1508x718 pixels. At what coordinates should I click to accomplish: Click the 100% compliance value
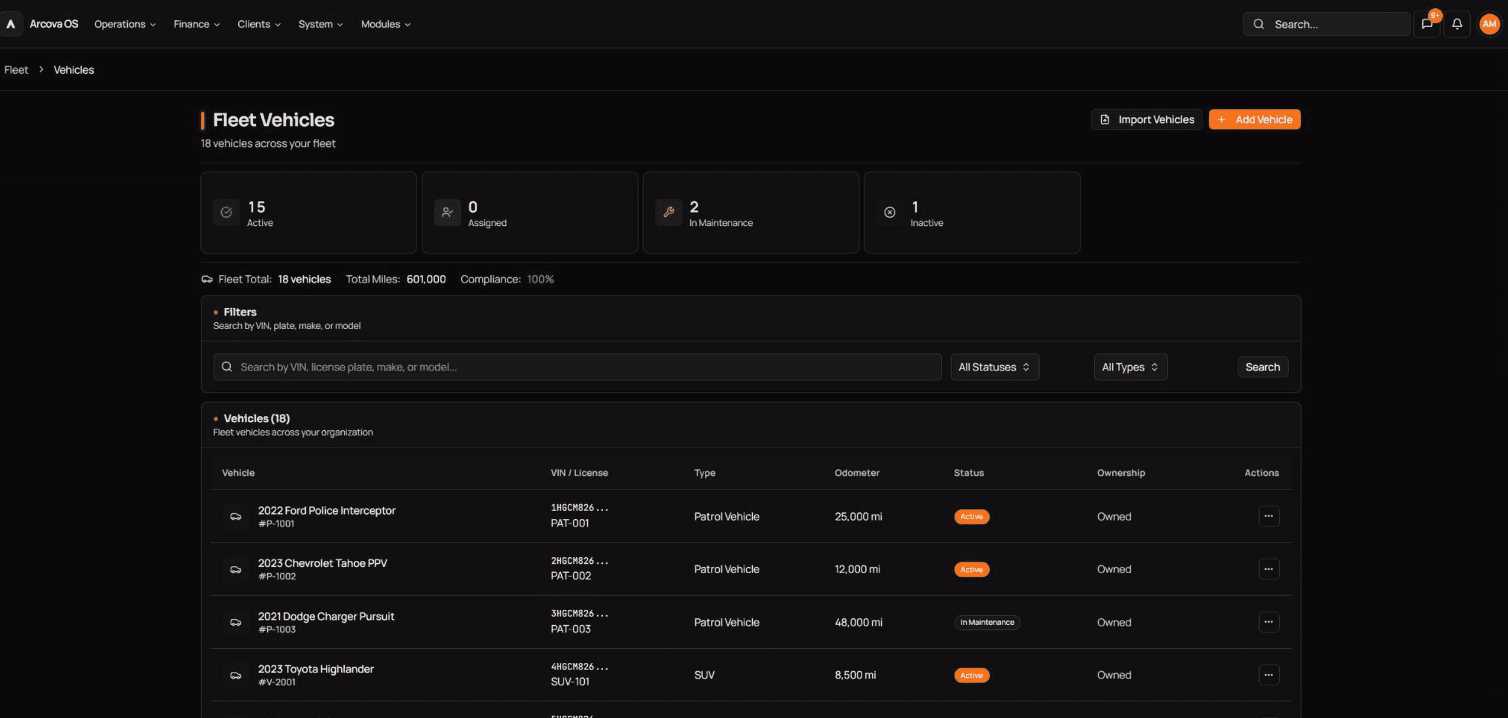(x=540, y=280)
